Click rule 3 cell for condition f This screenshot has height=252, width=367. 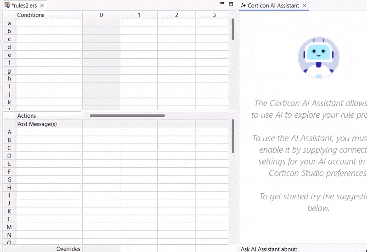[x=212, y=63]
